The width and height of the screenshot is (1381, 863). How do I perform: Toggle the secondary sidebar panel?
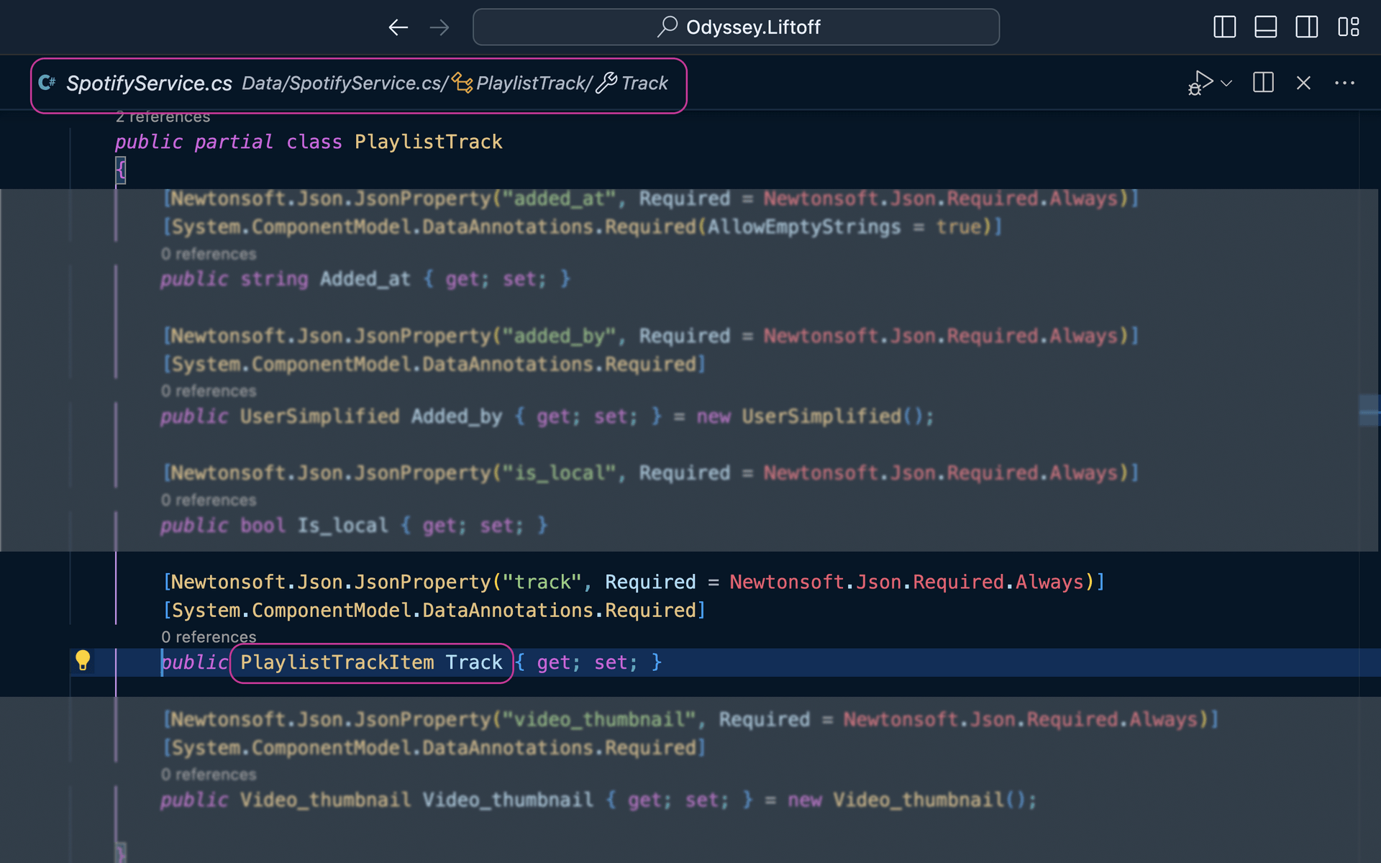tap(1307, 27)
